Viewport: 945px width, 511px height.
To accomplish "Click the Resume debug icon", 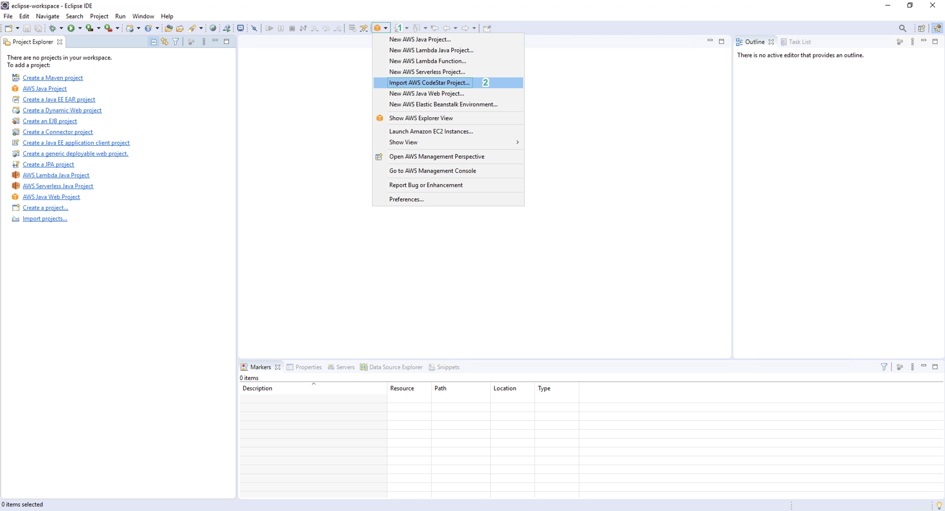I will pos(269,28).
